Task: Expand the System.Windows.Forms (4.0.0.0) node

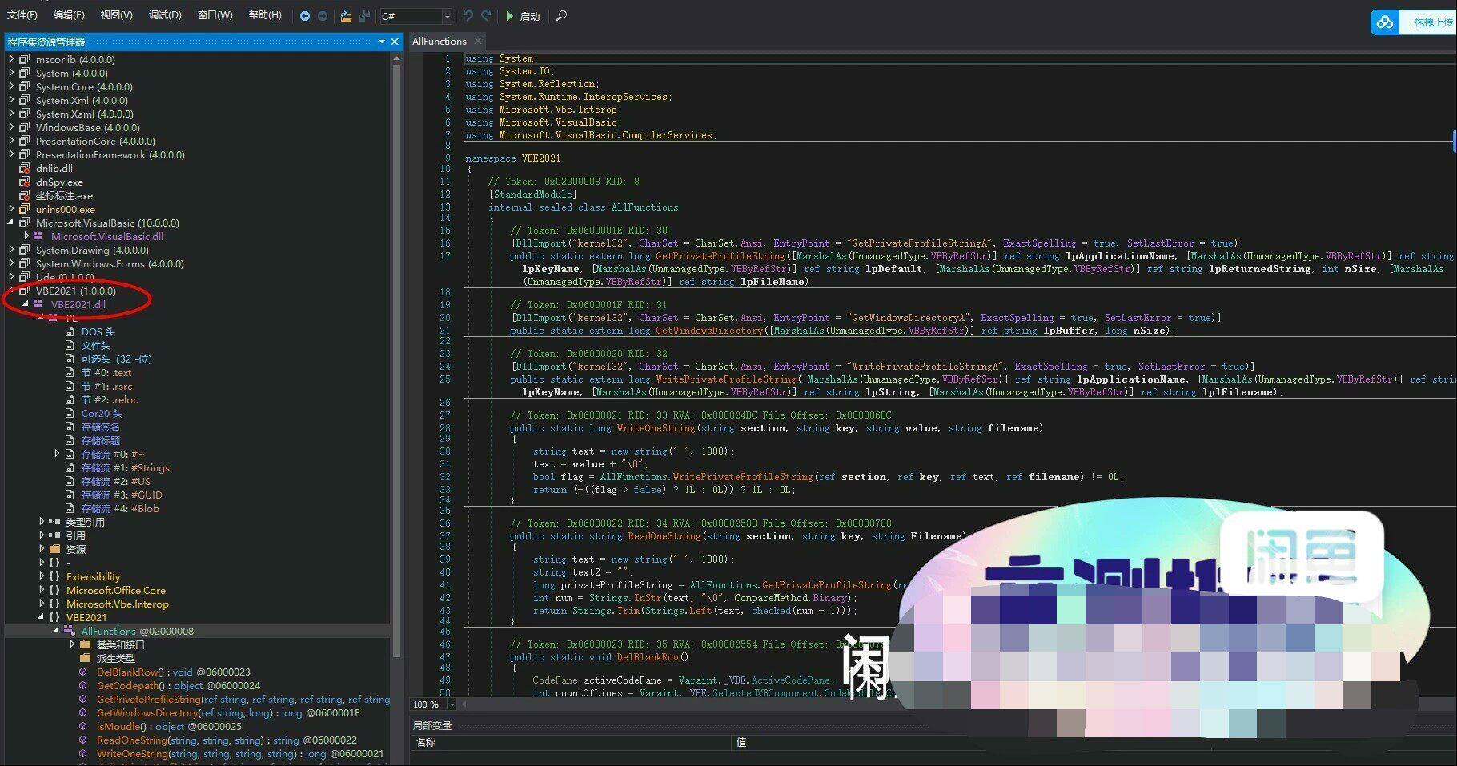Action: point(11,263)
